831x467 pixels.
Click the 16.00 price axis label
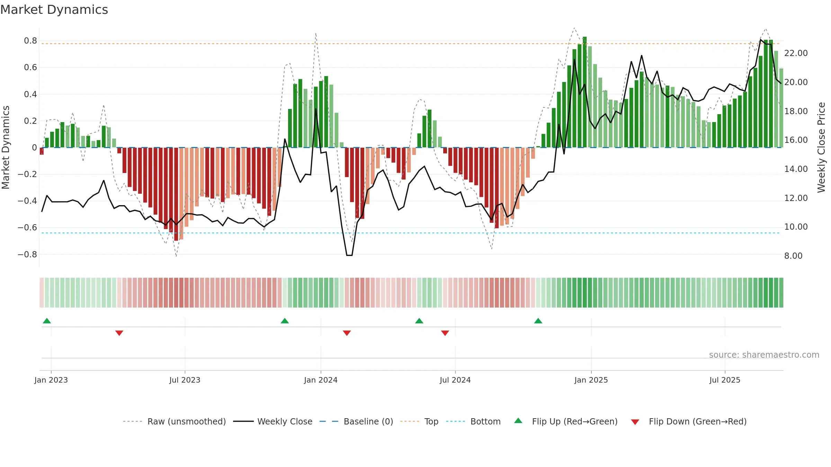click(796, 140)
